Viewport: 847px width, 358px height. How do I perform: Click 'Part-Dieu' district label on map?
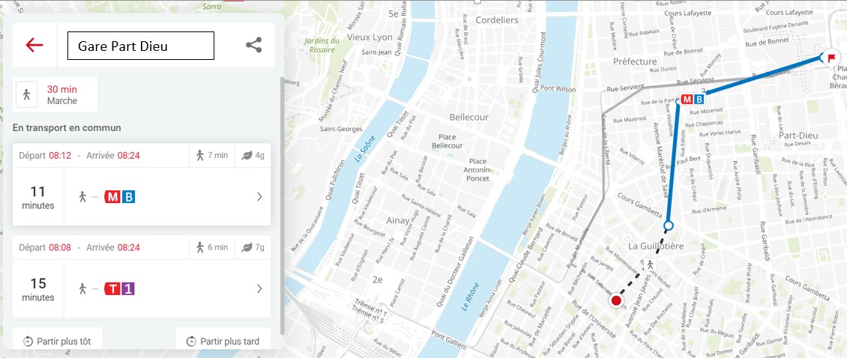(798, 136)
